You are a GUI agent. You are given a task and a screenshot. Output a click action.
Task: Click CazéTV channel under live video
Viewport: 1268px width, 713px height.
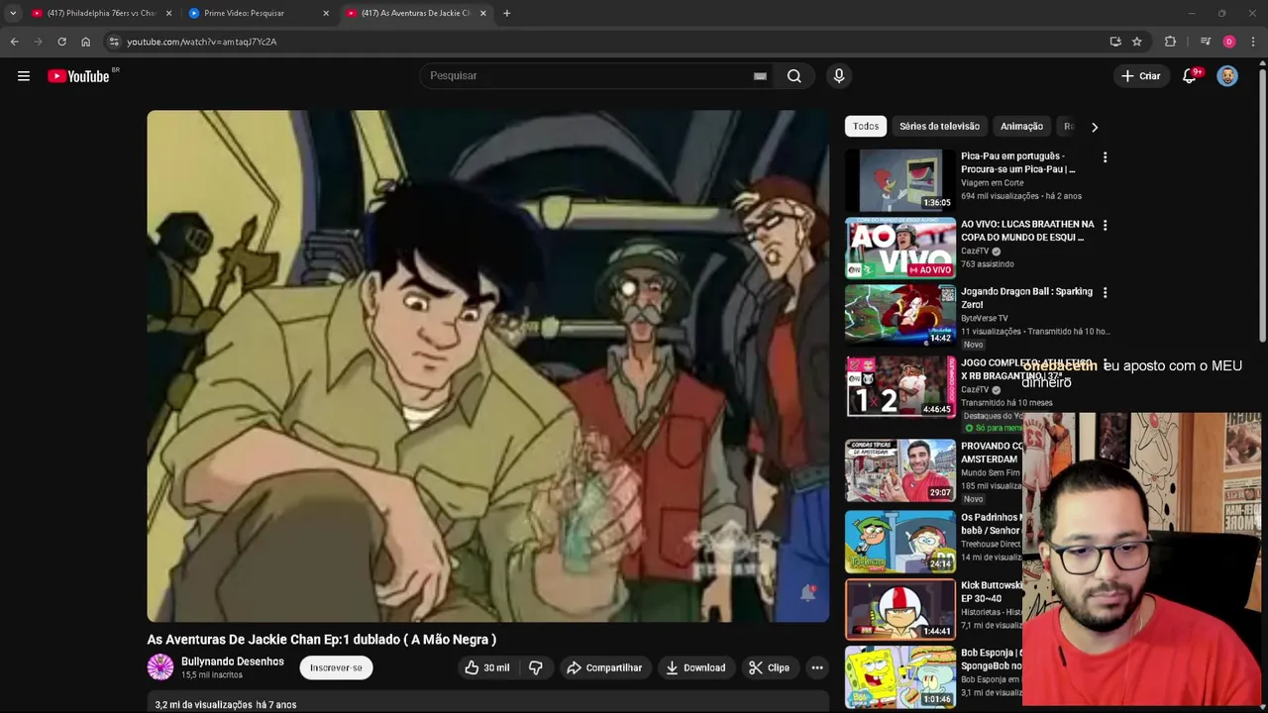pyautogui.click(x=975, y=252)
